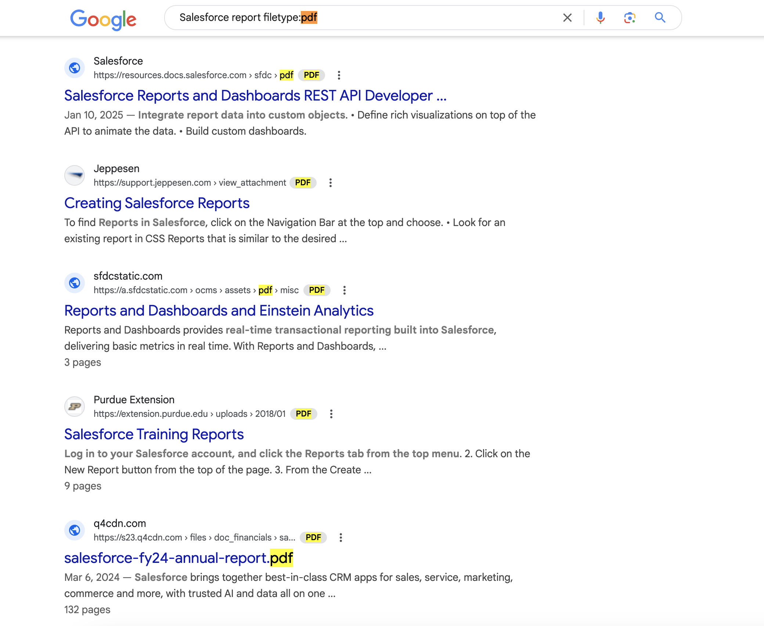Click the sfdcstatic.com globe favicon
Viewport: 764px width, 626px height.
tap(75, 283)
